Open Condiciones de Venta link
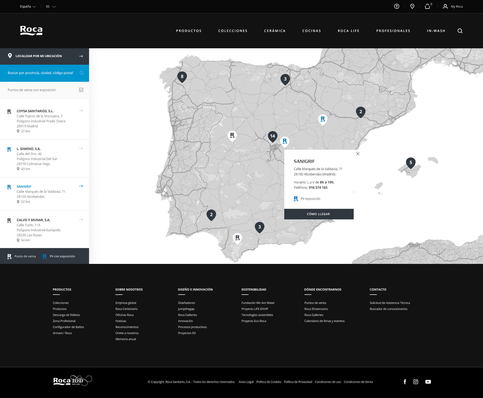 (358, 382)
